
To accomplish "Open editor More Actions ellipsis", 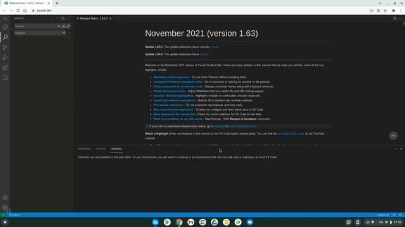I will click(400, 18).
